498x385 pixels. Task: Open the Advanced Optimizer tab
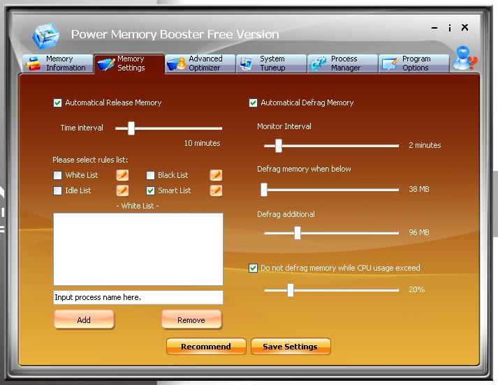point(200,63)
